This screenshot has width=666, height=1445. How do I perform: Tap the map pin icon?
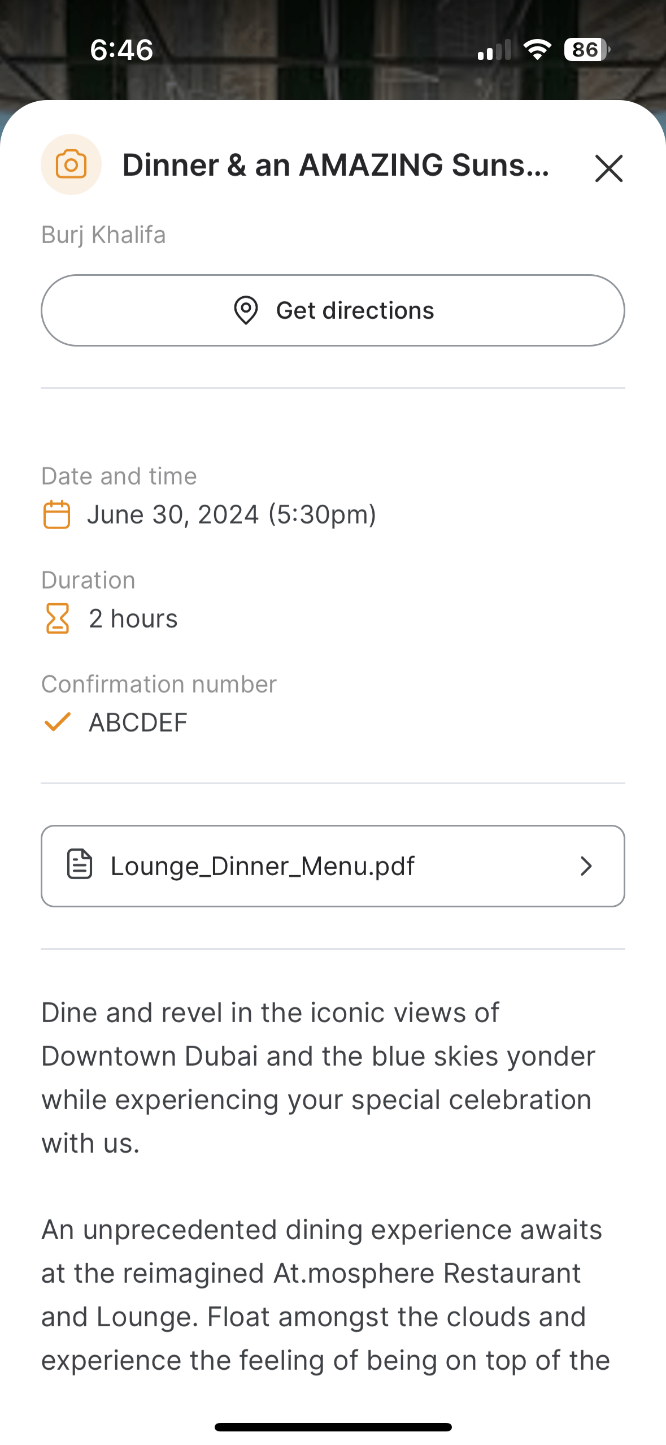(246, 310)
